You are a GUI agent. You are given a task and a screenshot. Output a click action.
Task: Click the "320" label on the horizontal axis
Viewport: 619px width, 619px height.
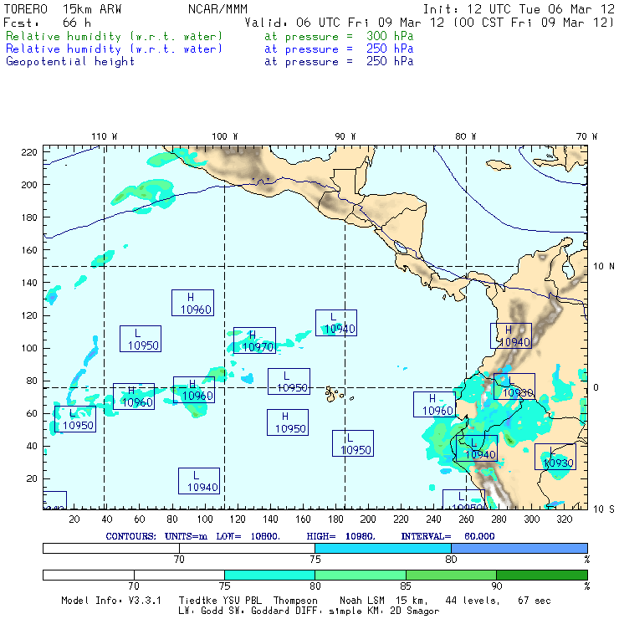565,519
